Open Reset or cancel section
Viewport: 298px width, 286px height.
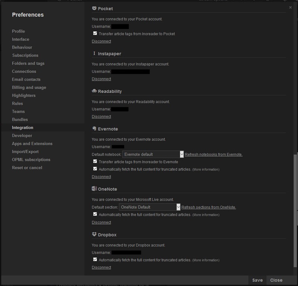click(27, 168)
